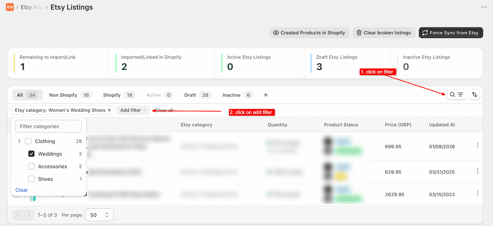
Task: Click Created Products in Shopify button
Action: click(309, 33)
